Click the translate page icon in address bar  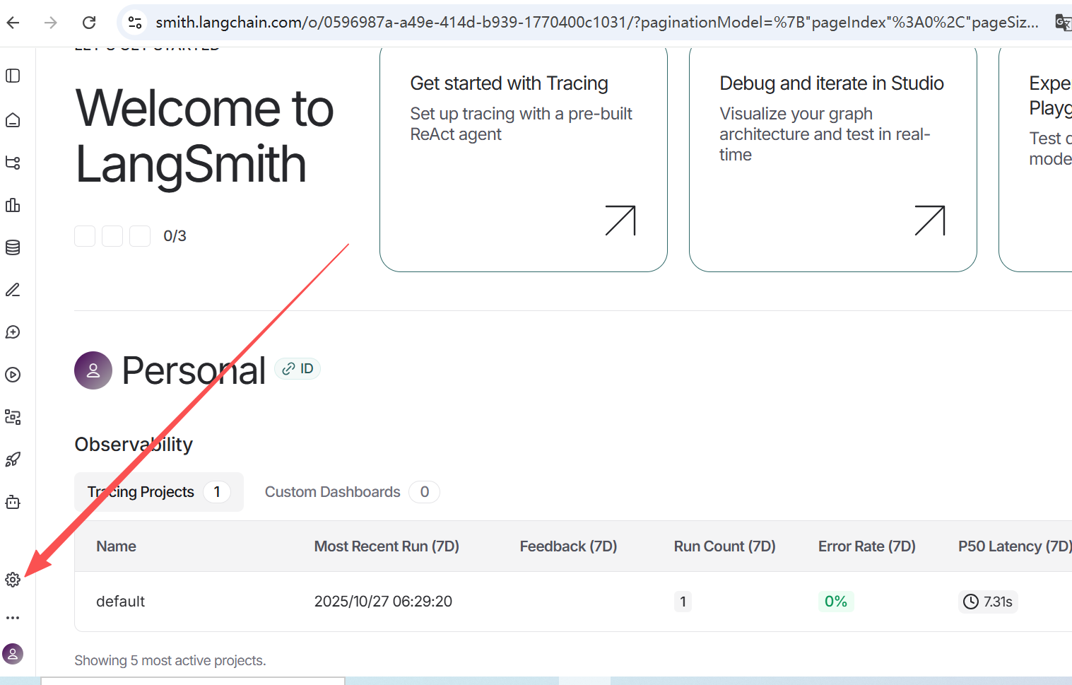pyautogui.click(x=1063, y=23)
